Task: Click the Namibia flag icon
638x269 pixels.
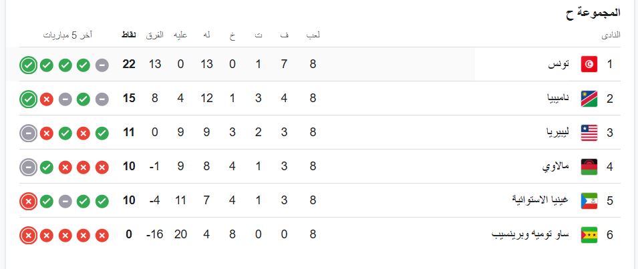Action: [x=589, y=99]
